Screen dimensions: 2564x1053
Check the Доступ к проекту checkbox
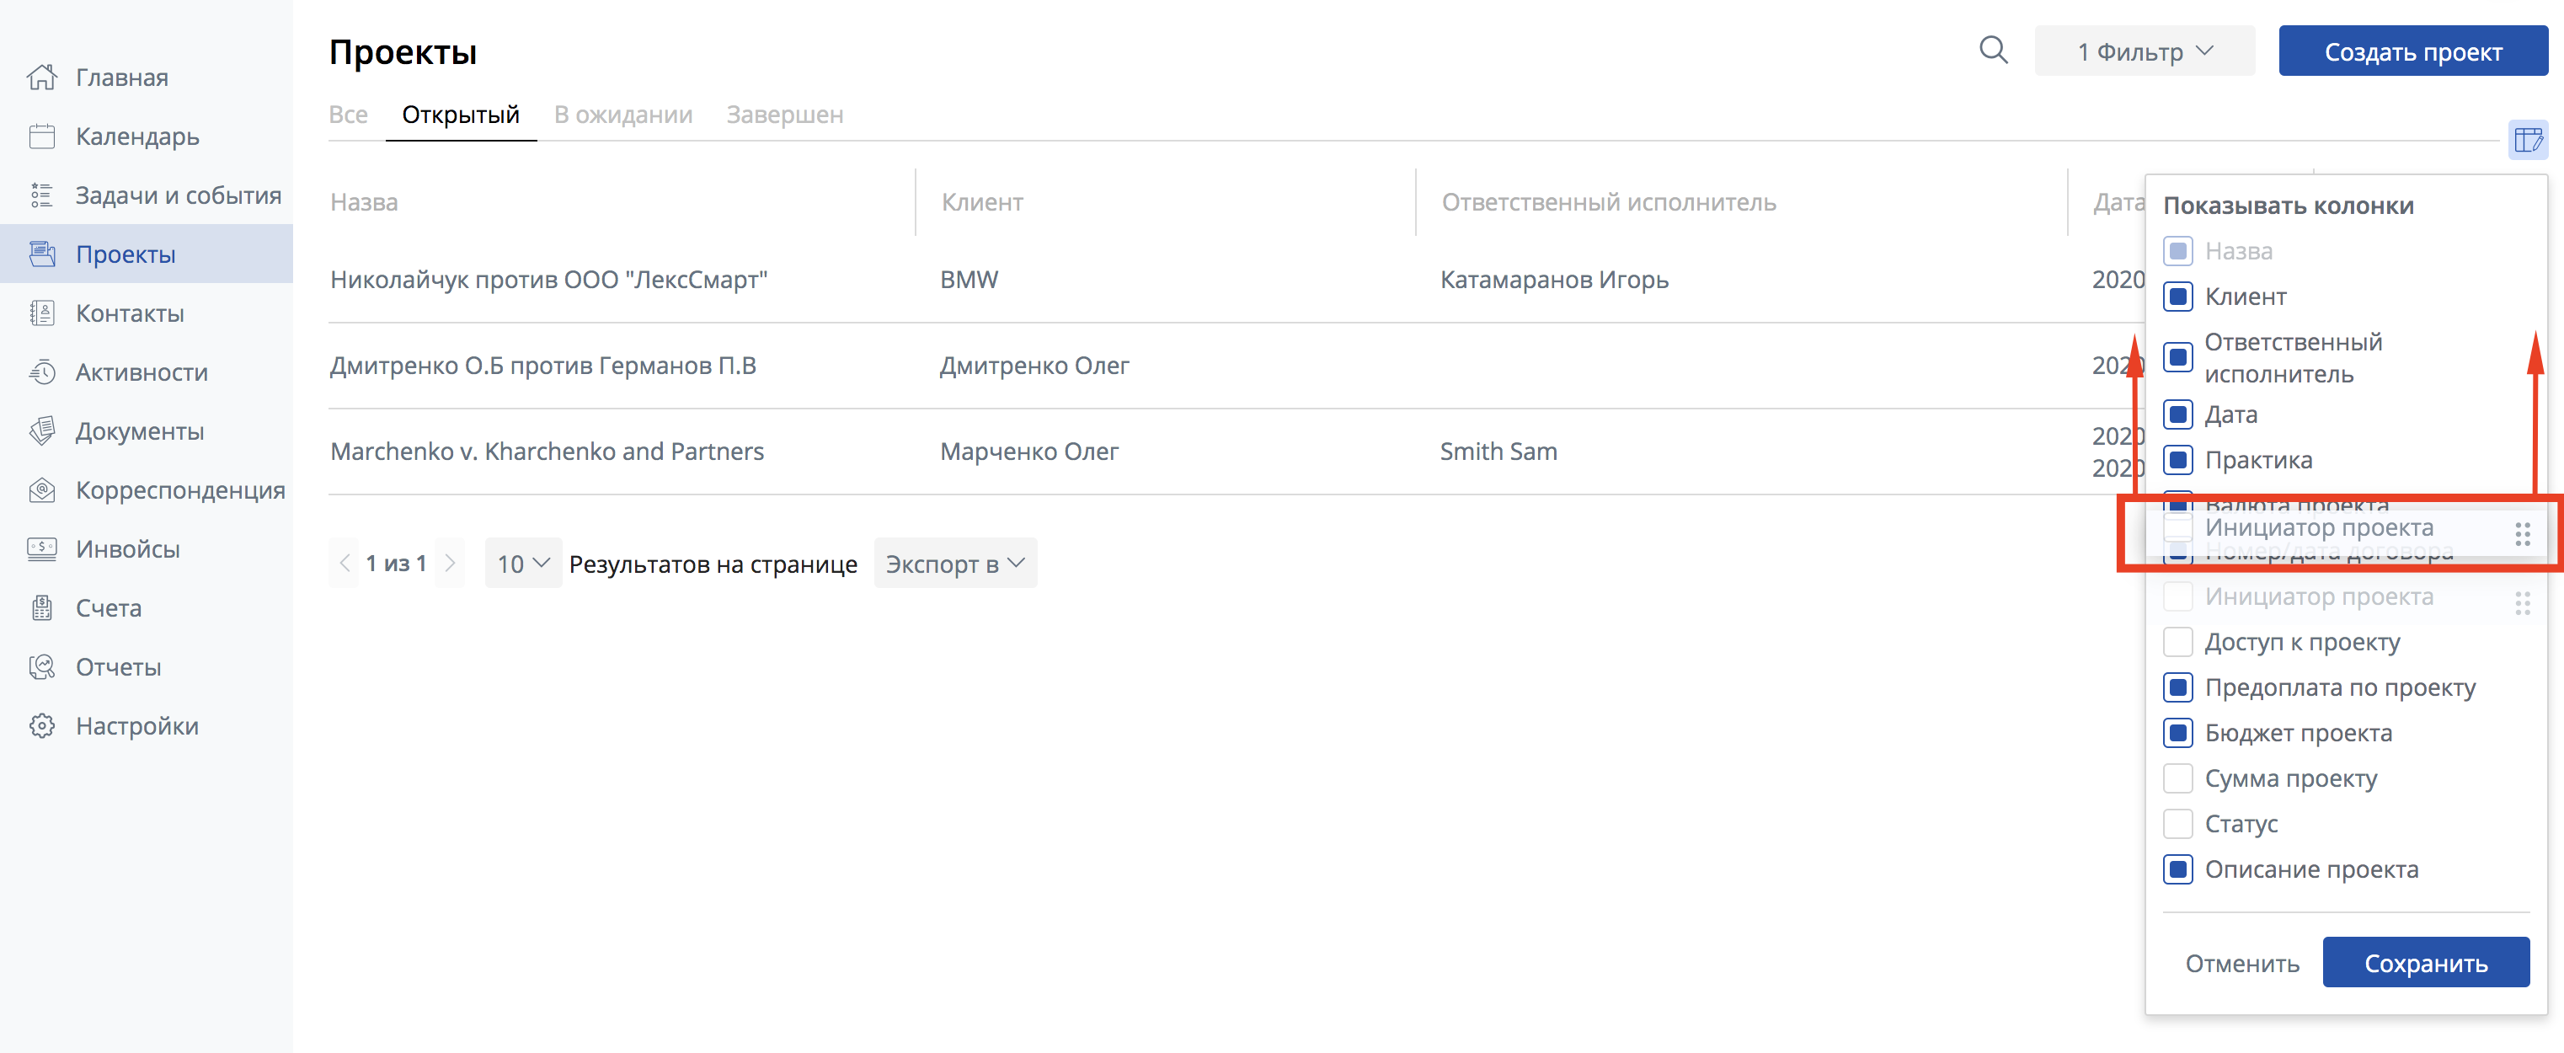click(2178, 642)
